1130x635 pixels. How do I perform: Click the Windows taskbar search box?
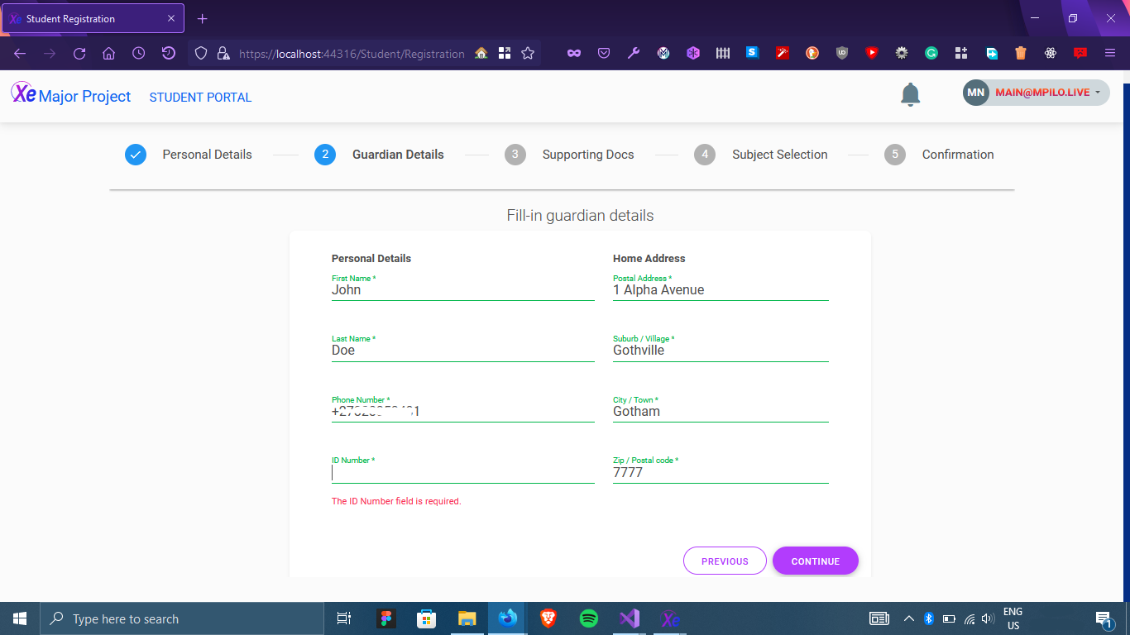pos(182,618)
